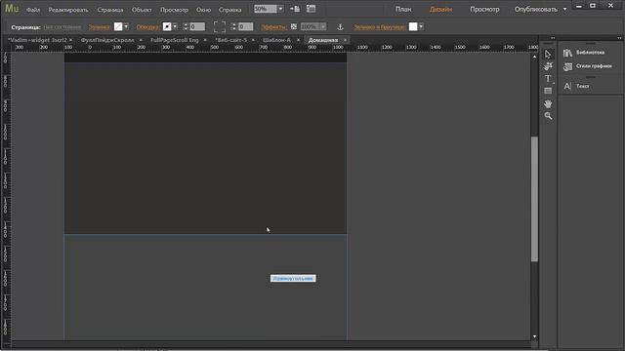Close the Шаблон-A tab
Image resolution: width=625 pixels, height=351 pixels.
(x=298, y=40)
